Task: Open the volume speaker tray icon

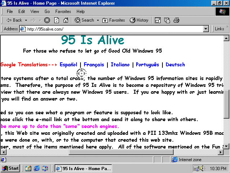Action: (203, 168)
